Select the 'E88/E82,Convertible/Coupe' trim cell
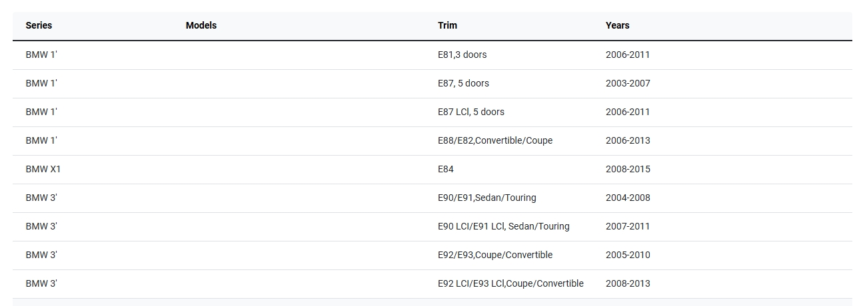Image resolution: width=865 pixels, height=306 pixels. pos(494,140)
